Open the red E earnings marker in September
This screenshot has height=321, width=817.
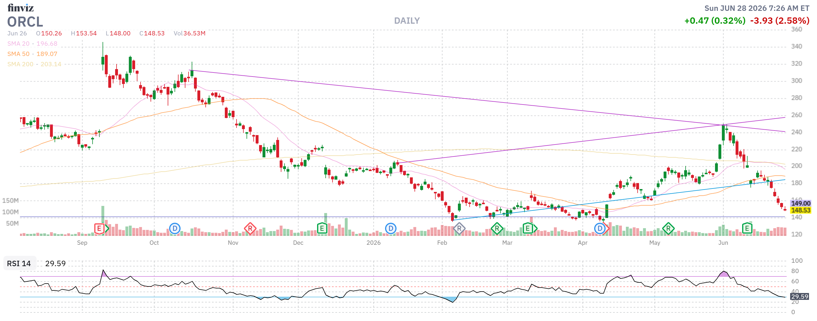(x=100, y=228)
